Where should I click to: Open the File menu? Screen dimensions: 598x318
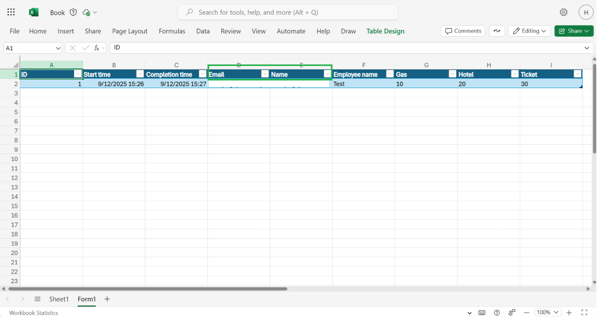(15, 32)
